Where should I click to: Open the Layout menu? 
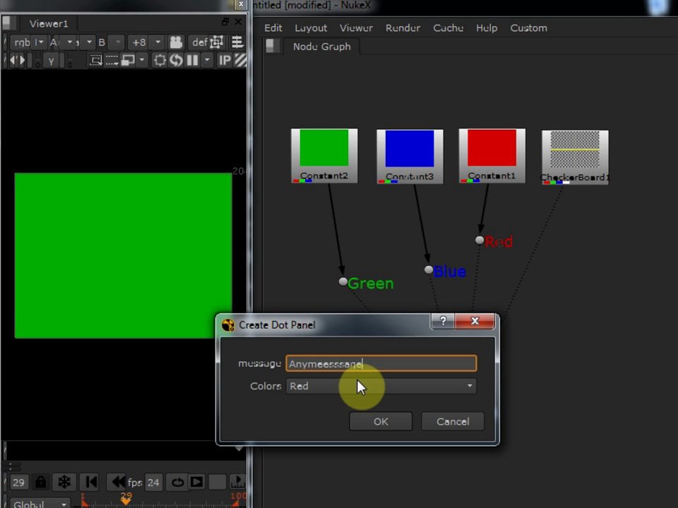(311, 28)
